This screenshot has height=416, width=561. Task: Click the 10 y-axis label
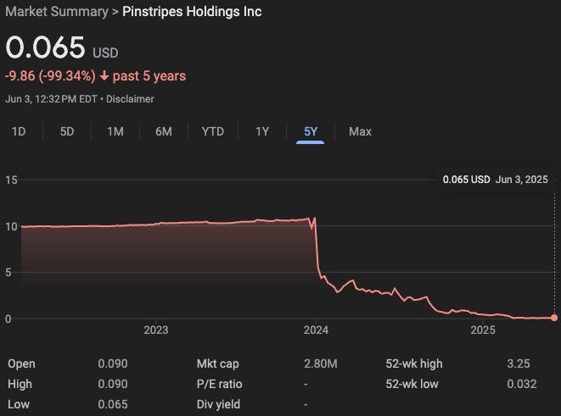pos(11,226)
